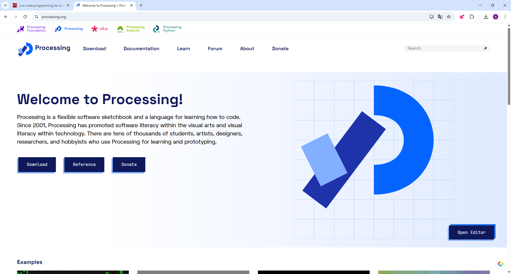
Task: Click the browser forward arrow
Action: (15, 17)
